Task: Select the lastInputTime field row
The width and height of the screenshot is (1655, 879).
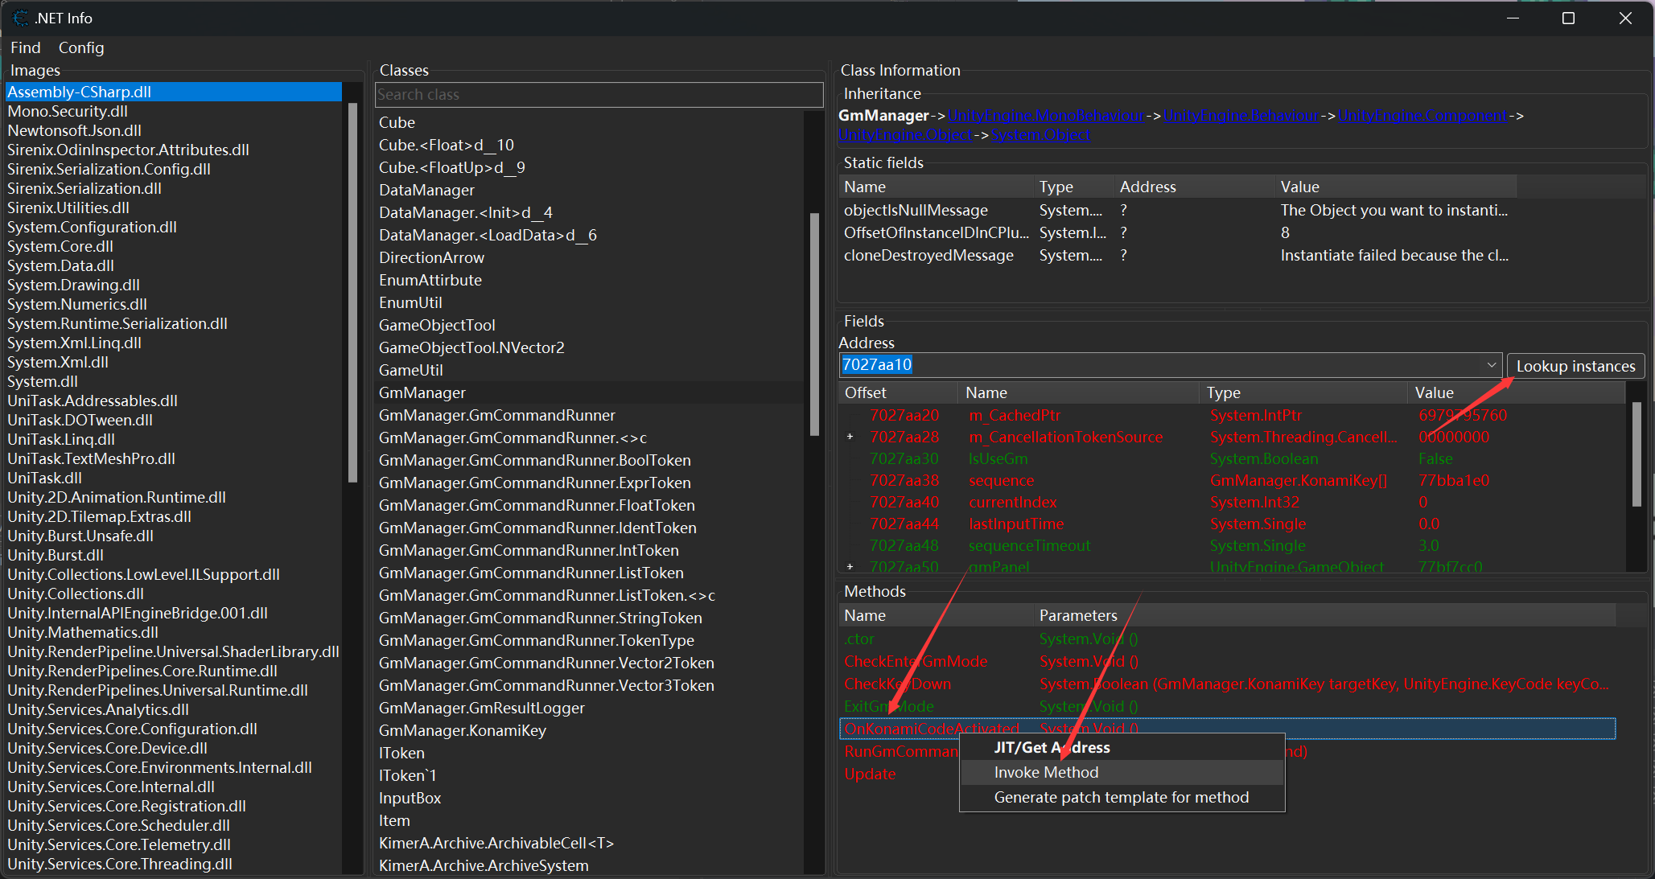Action: [1231, 524]
